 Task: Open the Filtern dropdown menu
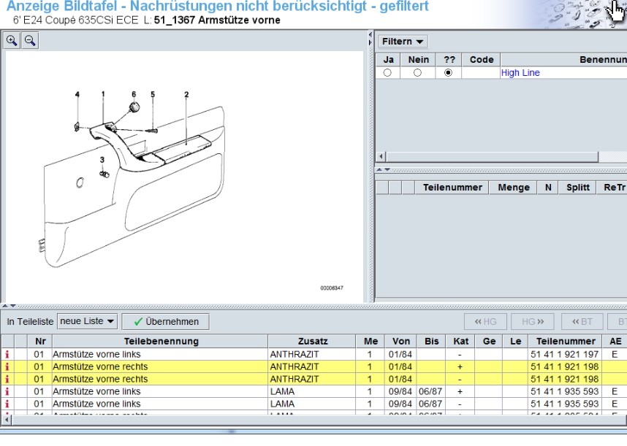point(402,42)
